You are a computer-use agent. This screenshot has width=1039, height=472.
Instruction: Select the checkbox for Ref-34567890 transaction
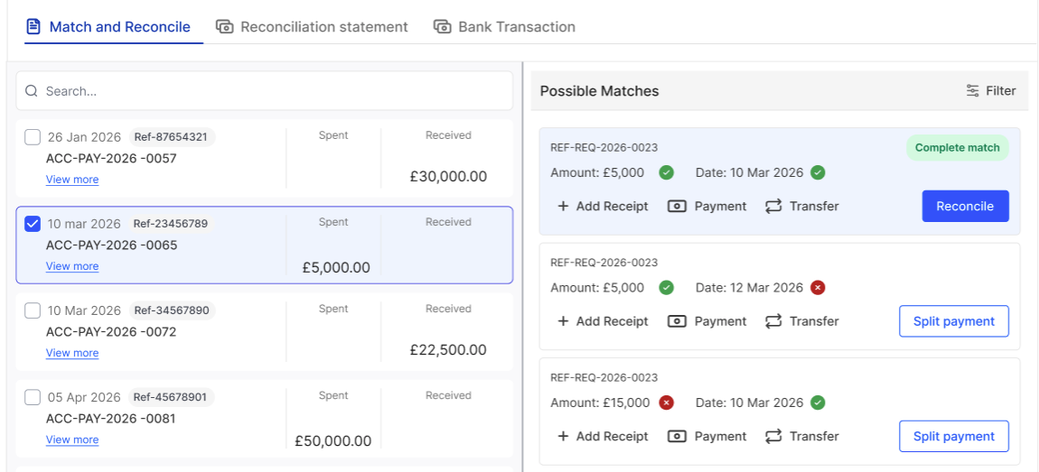[x=33, y=310]
